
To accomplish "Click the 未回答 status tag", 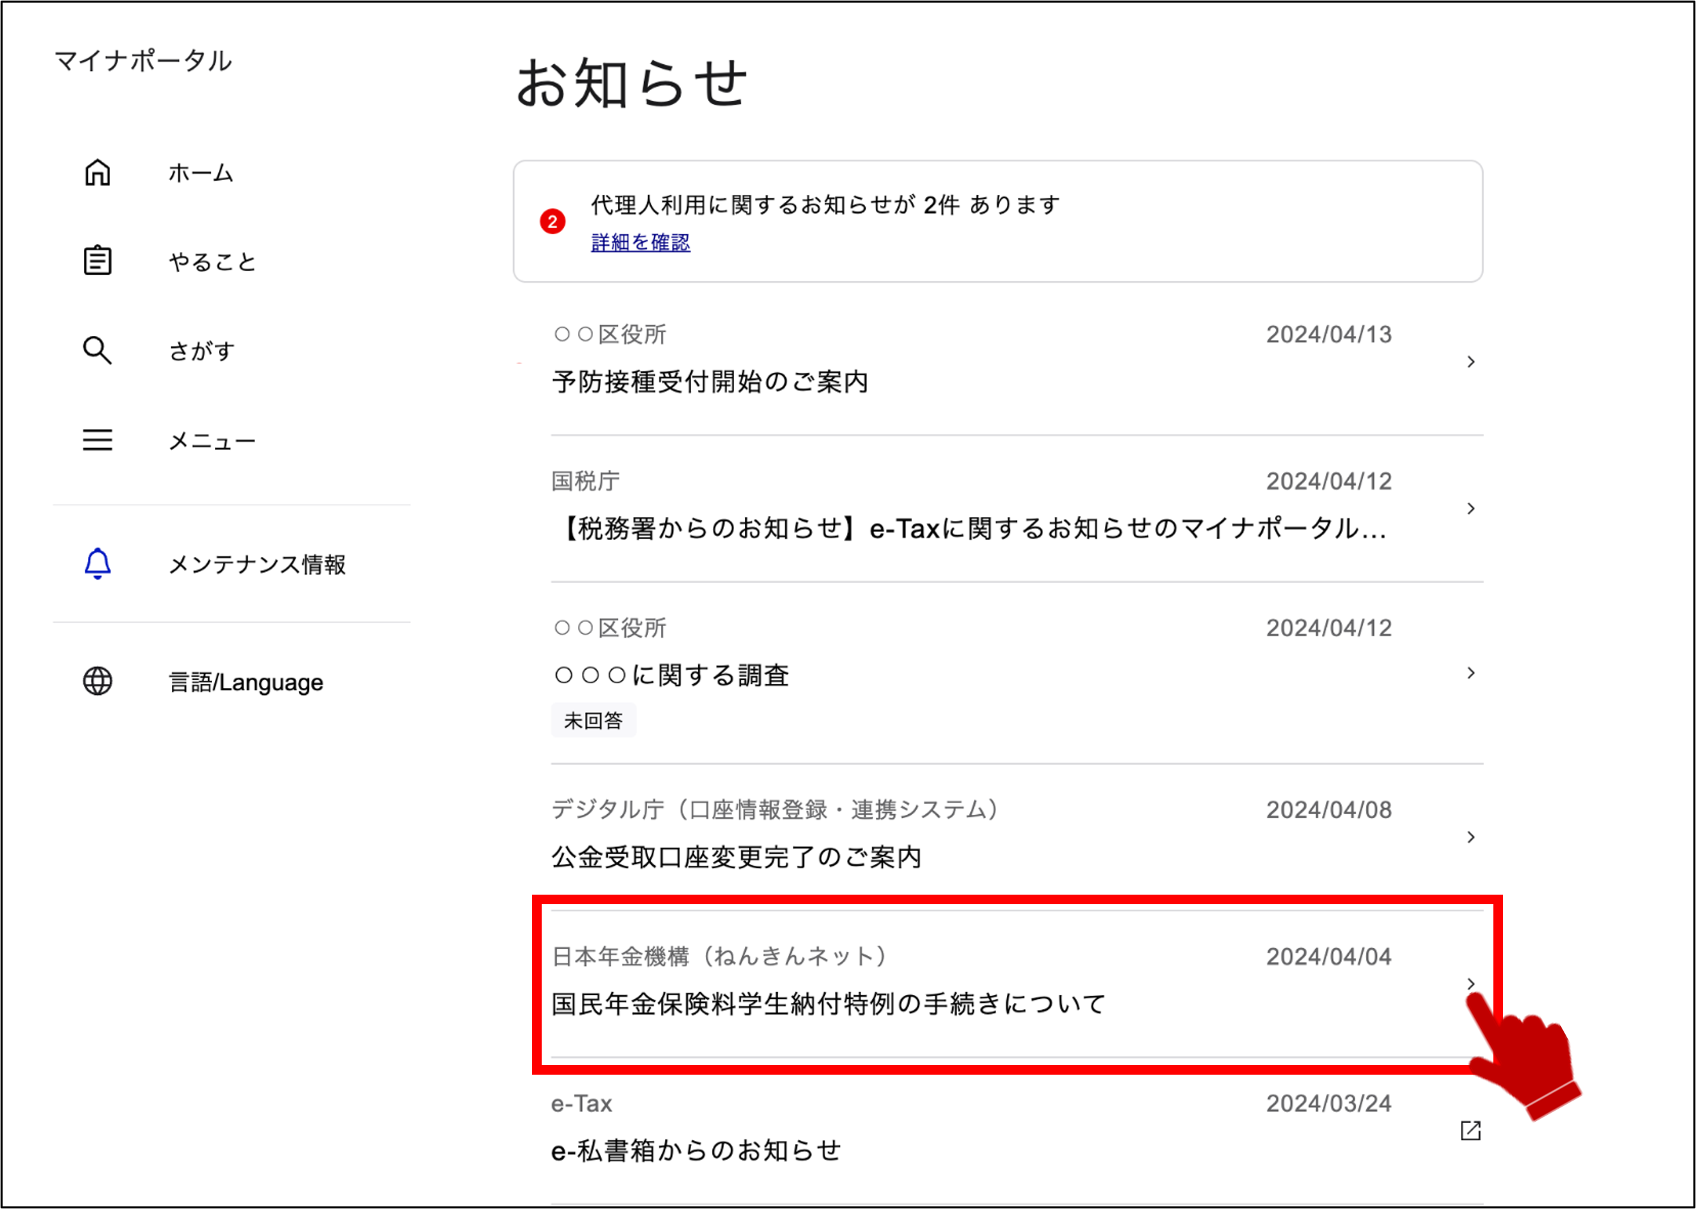I will coord(594,721).
